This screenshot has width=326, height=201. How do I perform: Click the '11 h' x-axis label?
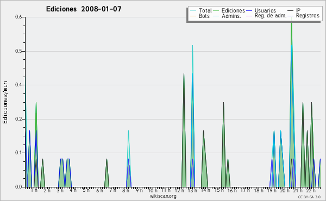point(166,190)
